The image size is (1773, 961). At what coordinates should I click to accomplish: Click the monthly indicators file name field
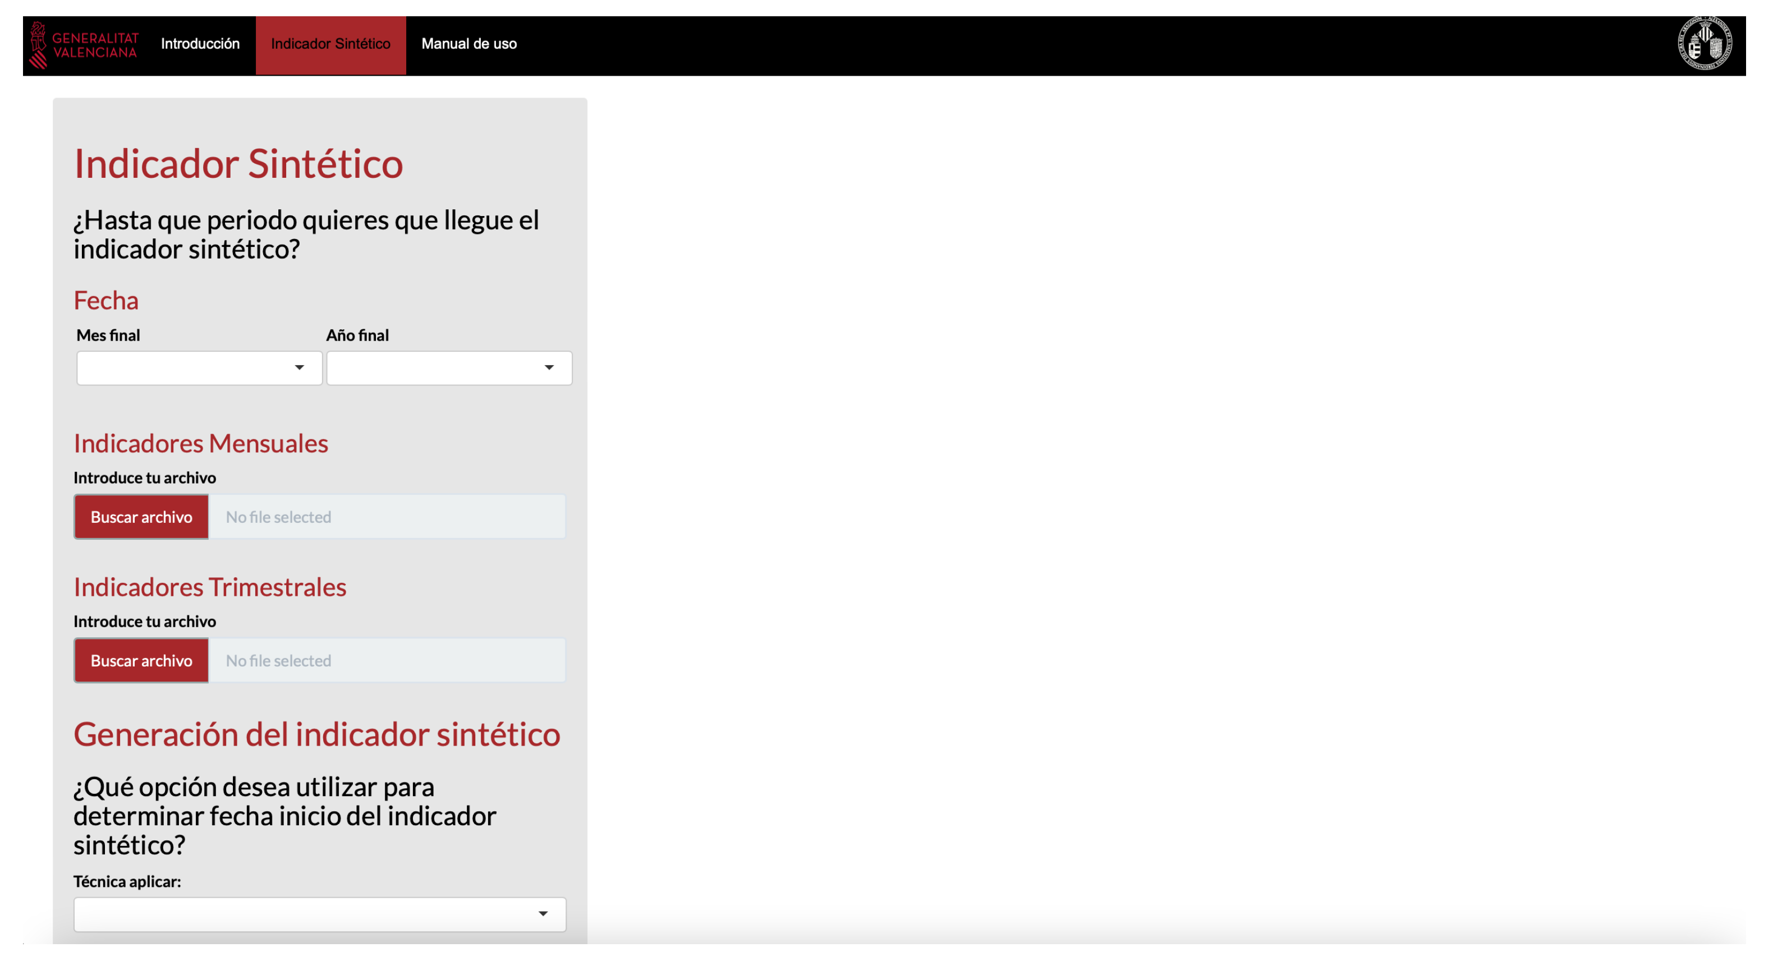click(x=387, y=517)
